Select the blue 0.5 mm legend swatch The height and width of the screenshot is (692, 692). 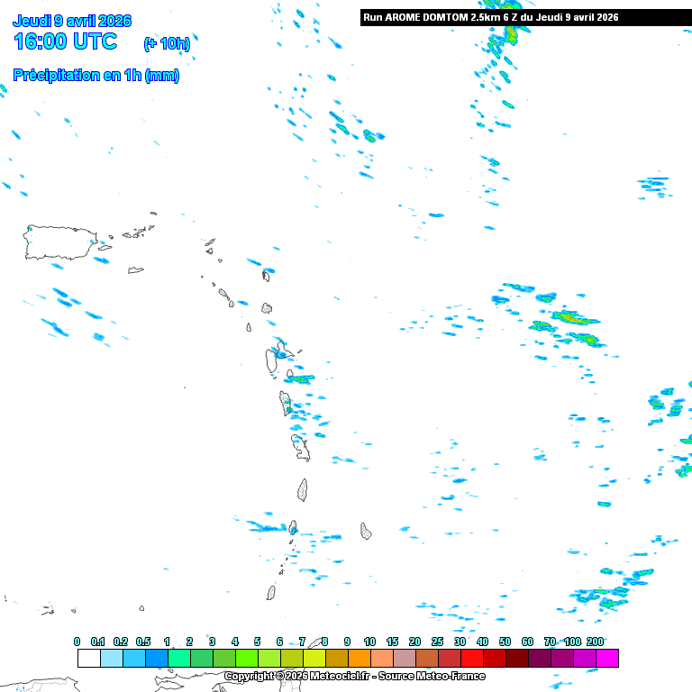[156, 659]
